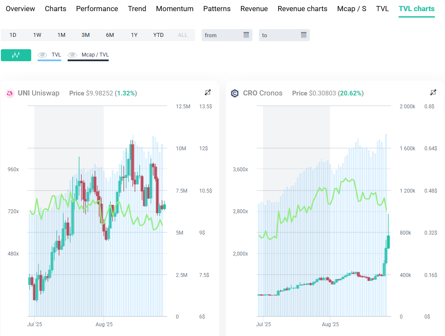
Task: Select the 1M time range
Action: point(61,35)
